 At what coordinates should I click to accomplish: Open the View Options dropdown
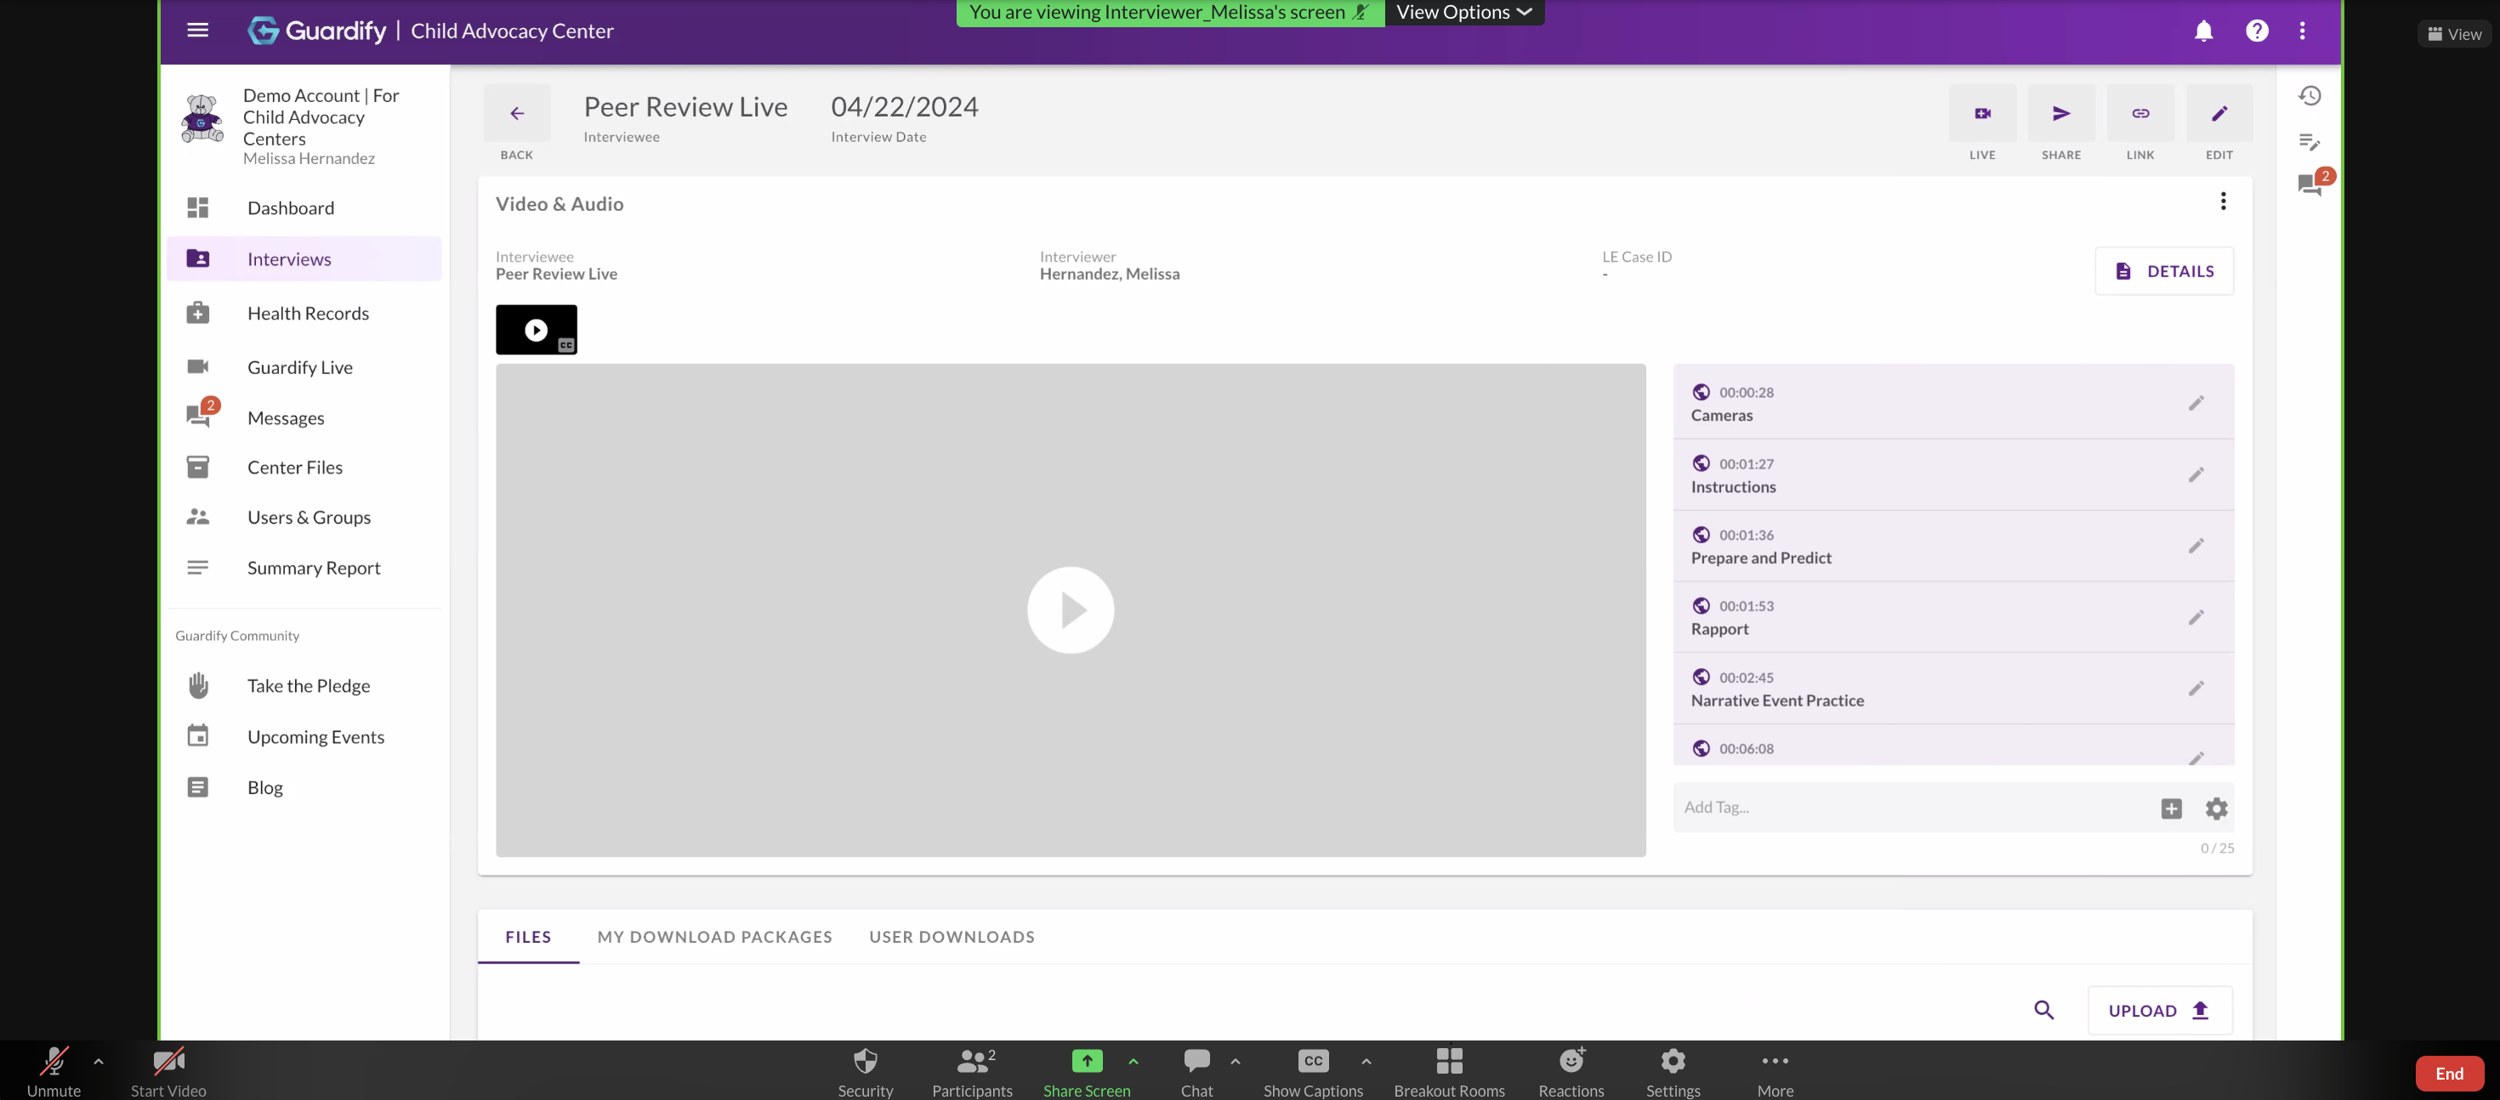pos(1463,13)
